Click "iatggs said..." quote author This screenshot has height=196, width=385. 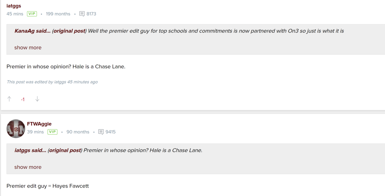pos(30,150)
